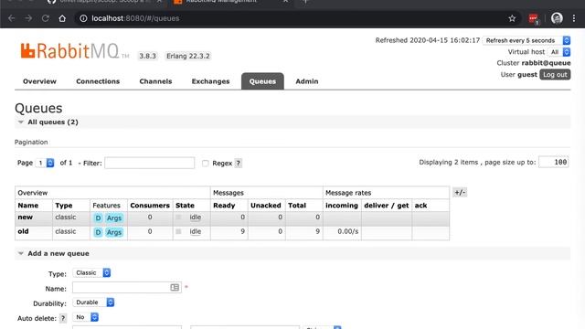The height and width of the screenshot is (329, 585).
Task: Open the Auto delete help question mark
Action: click(63, 318)
